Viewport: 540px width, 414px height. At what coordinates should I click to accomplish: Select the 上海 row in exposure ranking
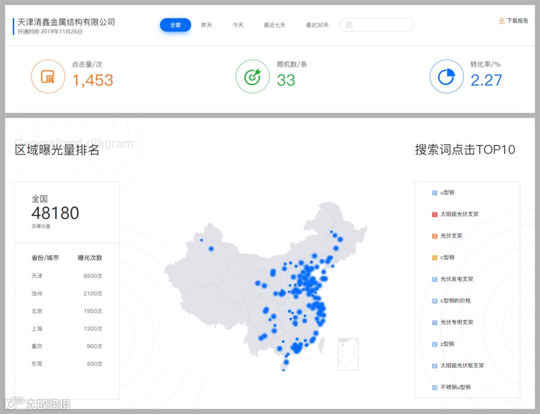point(67,328)
